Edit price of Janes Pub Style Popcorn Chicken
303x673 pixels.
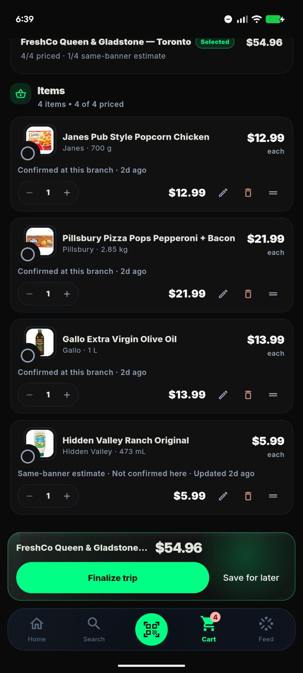click(x=223, y=193)
